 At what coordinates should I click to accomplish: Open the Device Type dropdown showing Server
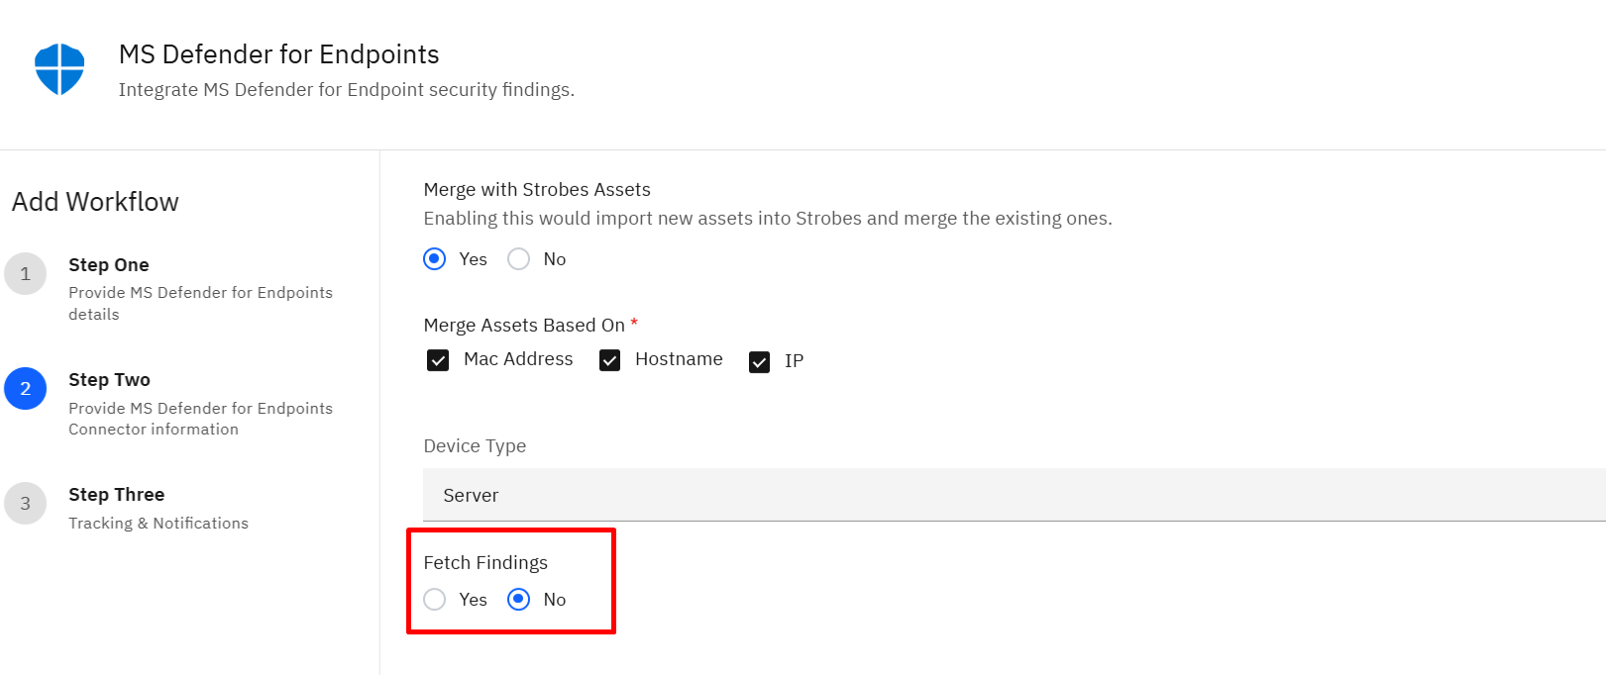(1015, 495)
